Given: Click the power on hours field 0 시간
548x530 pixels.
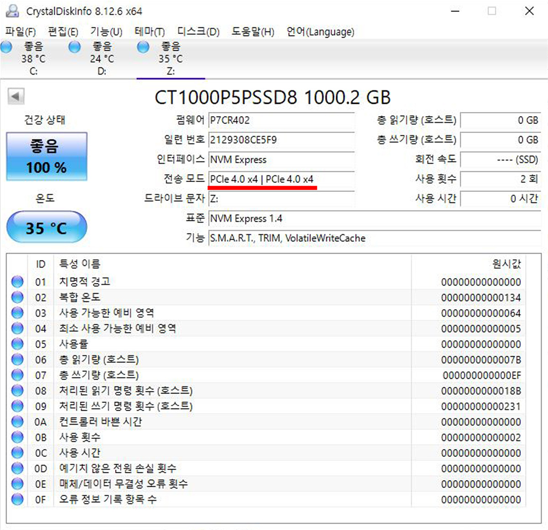Looking at the screenshot, I should [x=501, y=199].
